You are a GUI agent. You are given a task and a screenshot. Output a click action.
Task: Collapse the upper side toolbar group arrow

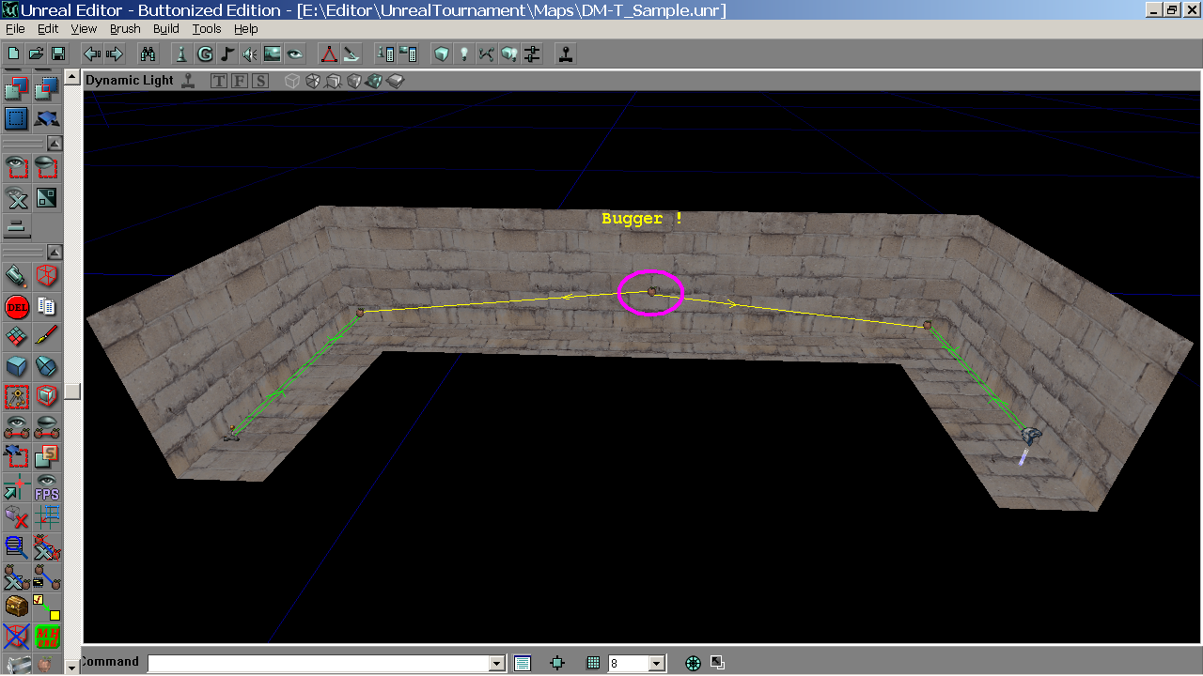point(55,144)
